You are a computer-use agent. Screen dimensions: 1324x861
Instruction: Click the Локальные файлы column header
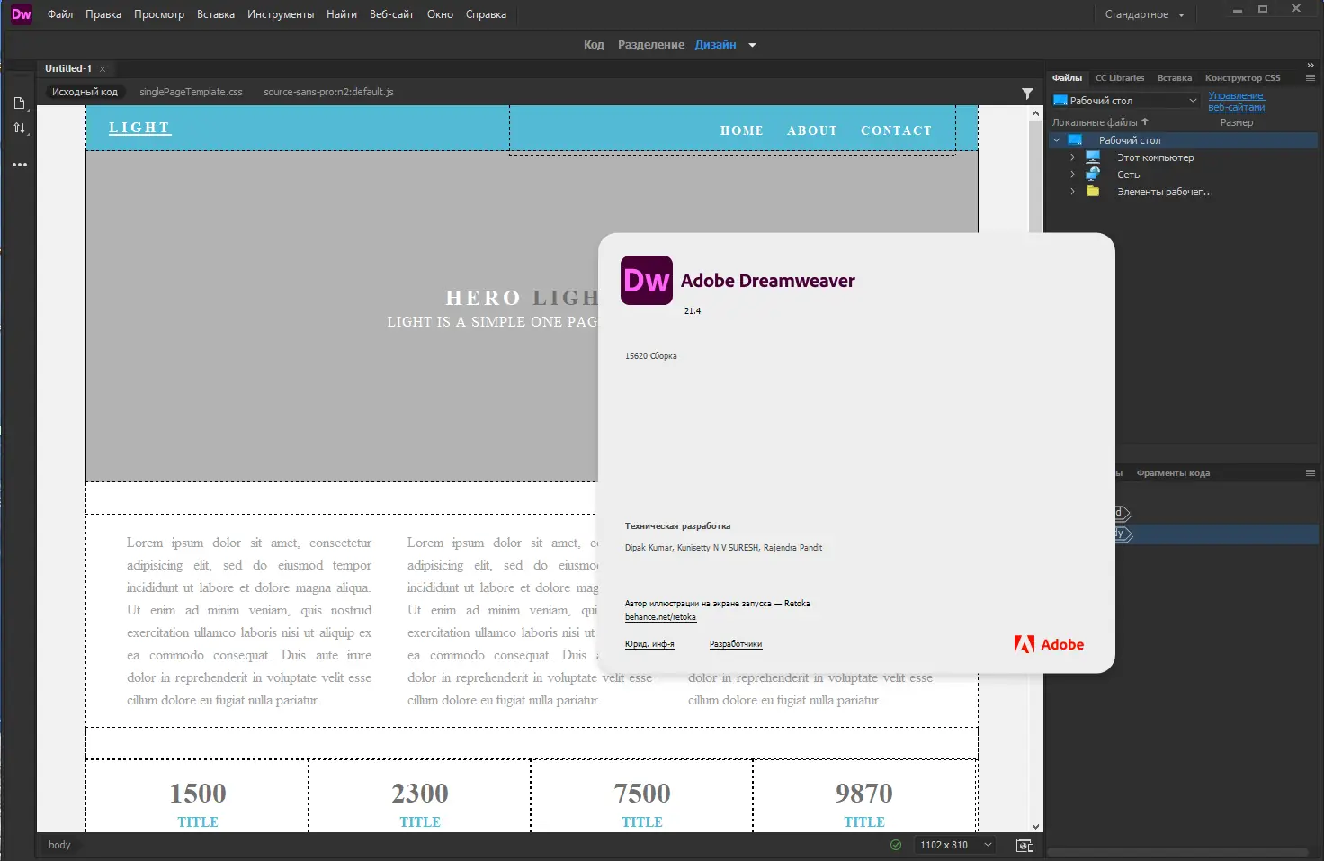1095,122
